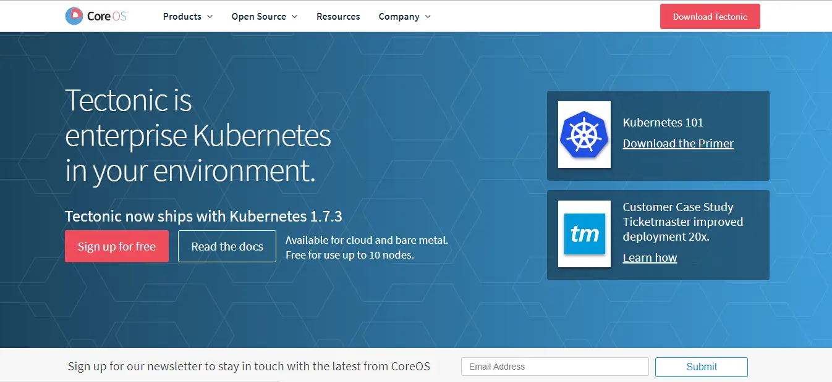This screenshot has width=832, height=382.
Task: Click the 'Tectonic is enterprise Kubernetes' headline
Action: (198, 135)
